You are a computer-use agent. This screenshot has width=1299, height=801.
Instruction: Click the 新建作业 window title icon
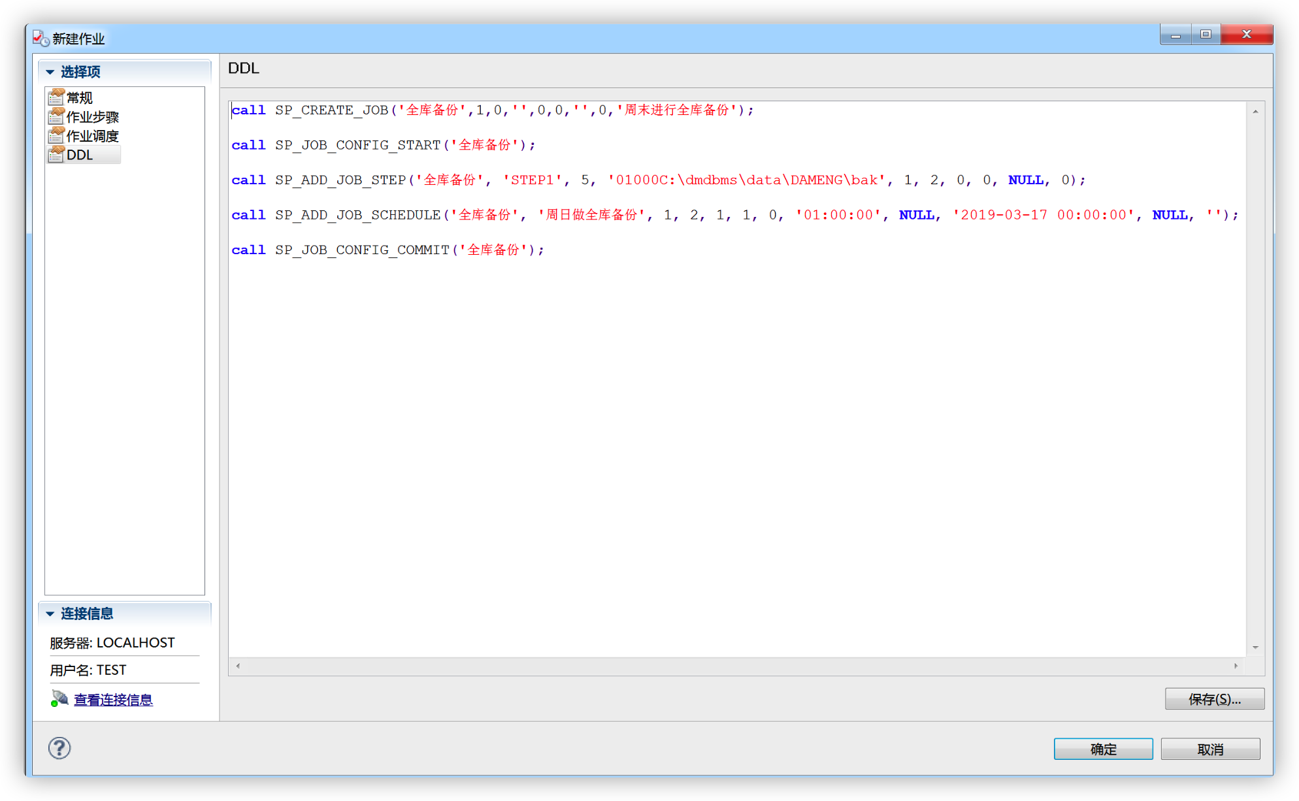[41, 39]
